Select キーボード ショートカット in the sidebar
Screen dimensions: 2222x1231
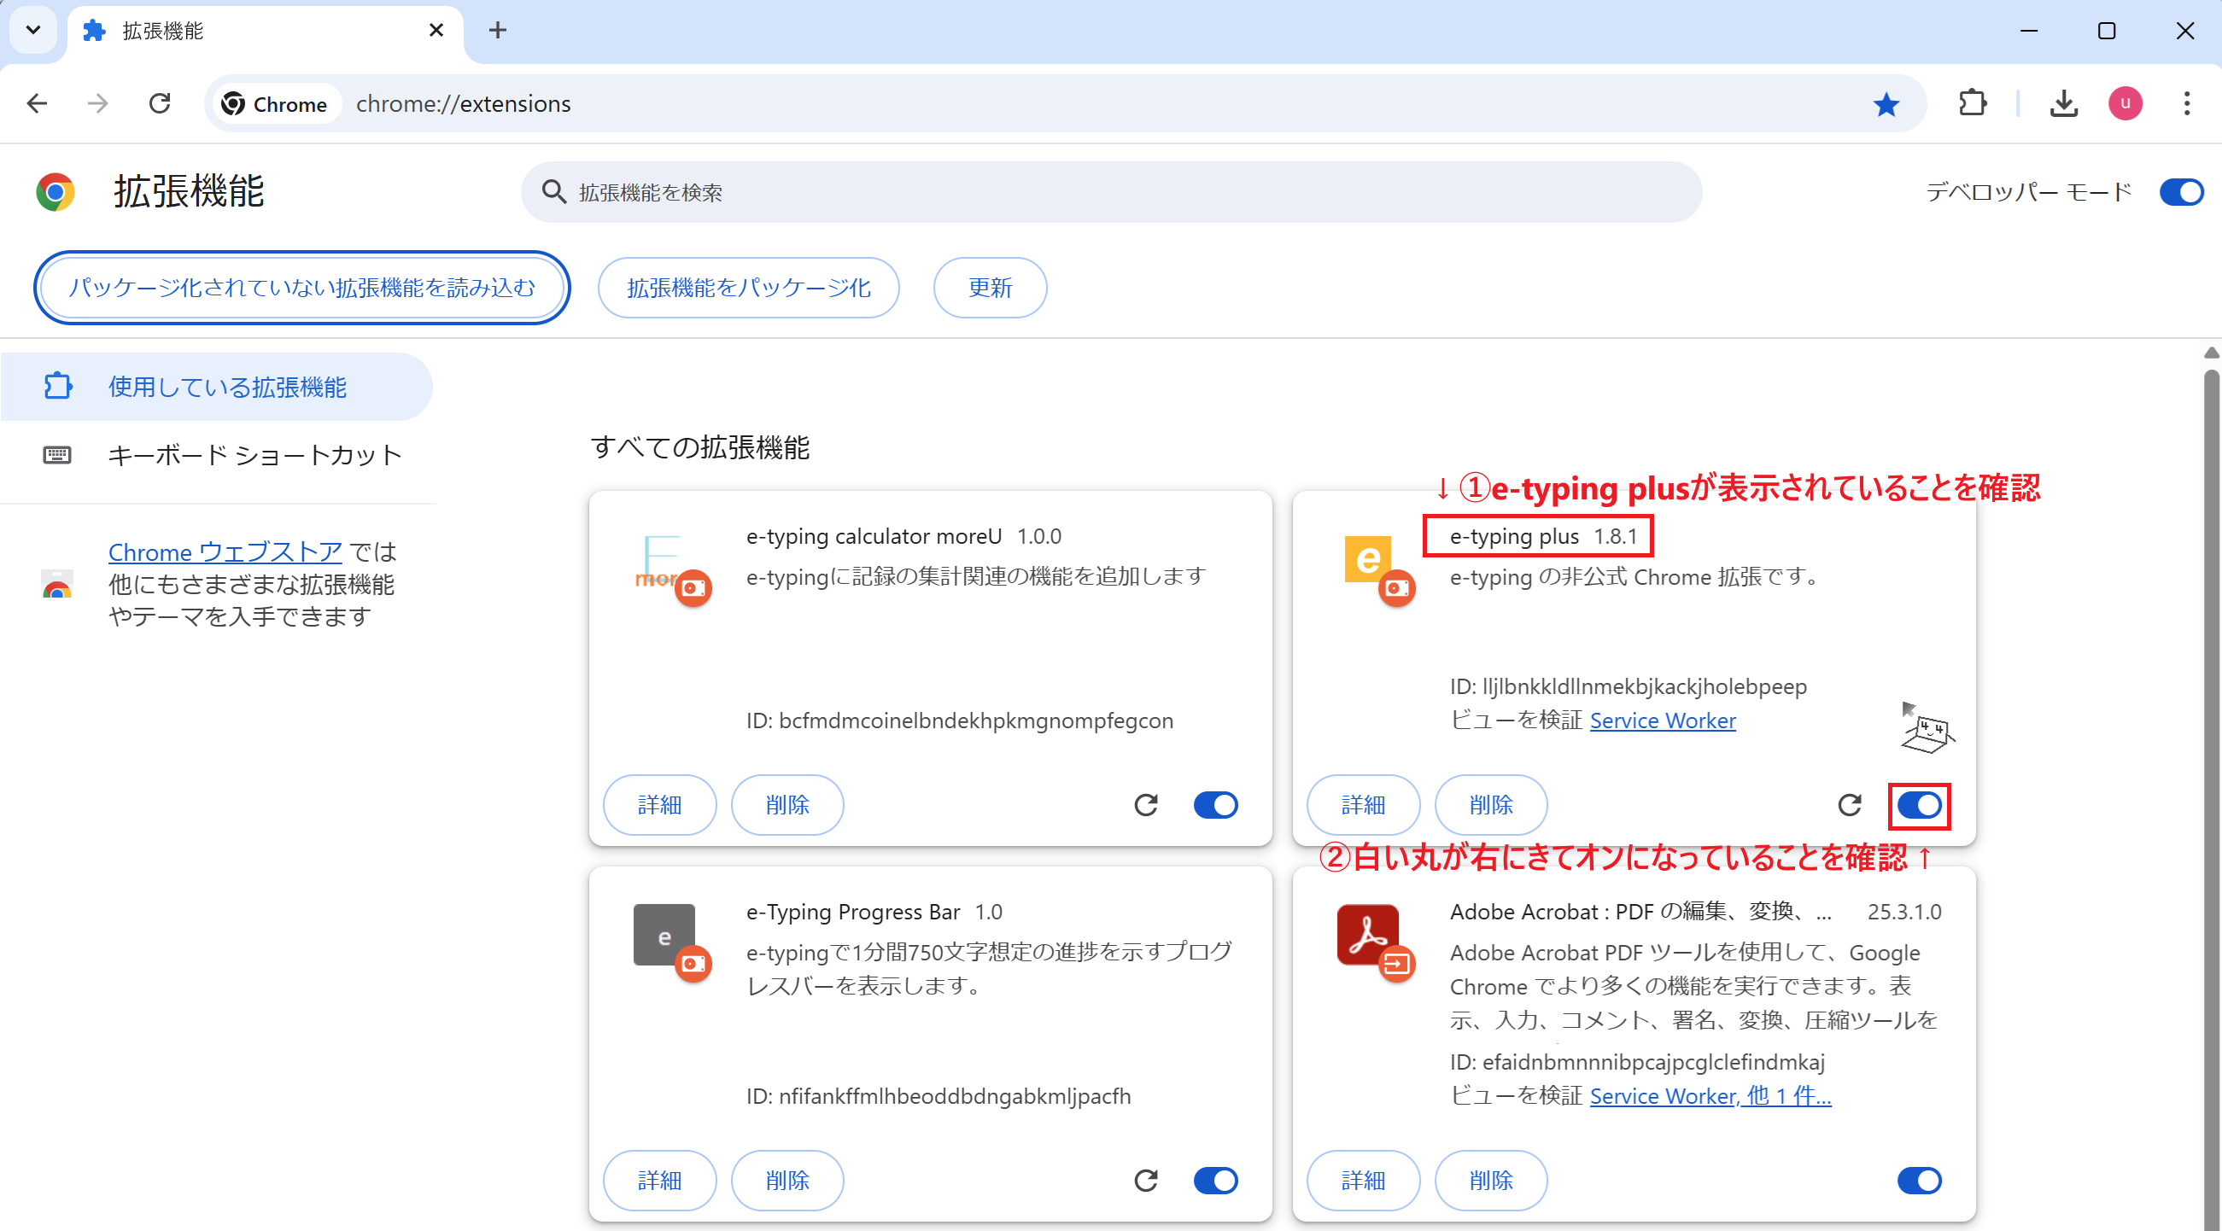(217, 455)
